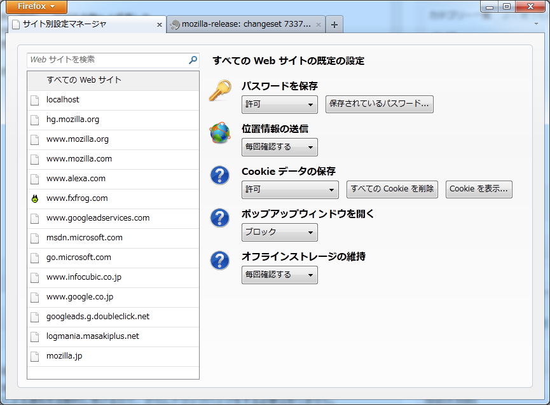Close the サイト別設定マネージャ tab
The image size is (550, 405).
tap(159, 25)
